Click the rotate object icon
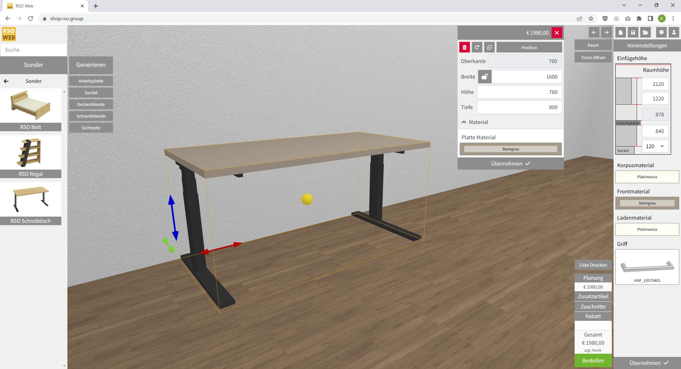The image size is (681, 369). pos(477,47)
